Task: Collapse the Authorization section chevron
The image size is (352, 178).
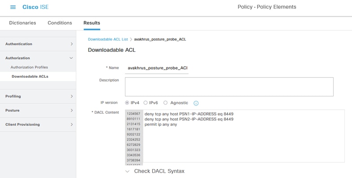Action: pyautogui.click(x=71, y=58)
